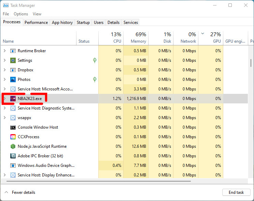Collapse view using Fewer details chevron
The height and width of the screenshot is (201, 254).
point(6,192)
